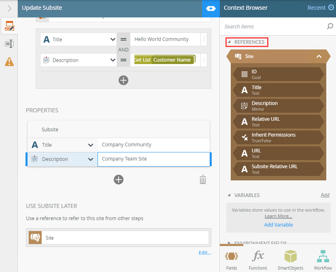Add a new property with plus button
Viewport: 336px width, 272px height.
point(119,180)
